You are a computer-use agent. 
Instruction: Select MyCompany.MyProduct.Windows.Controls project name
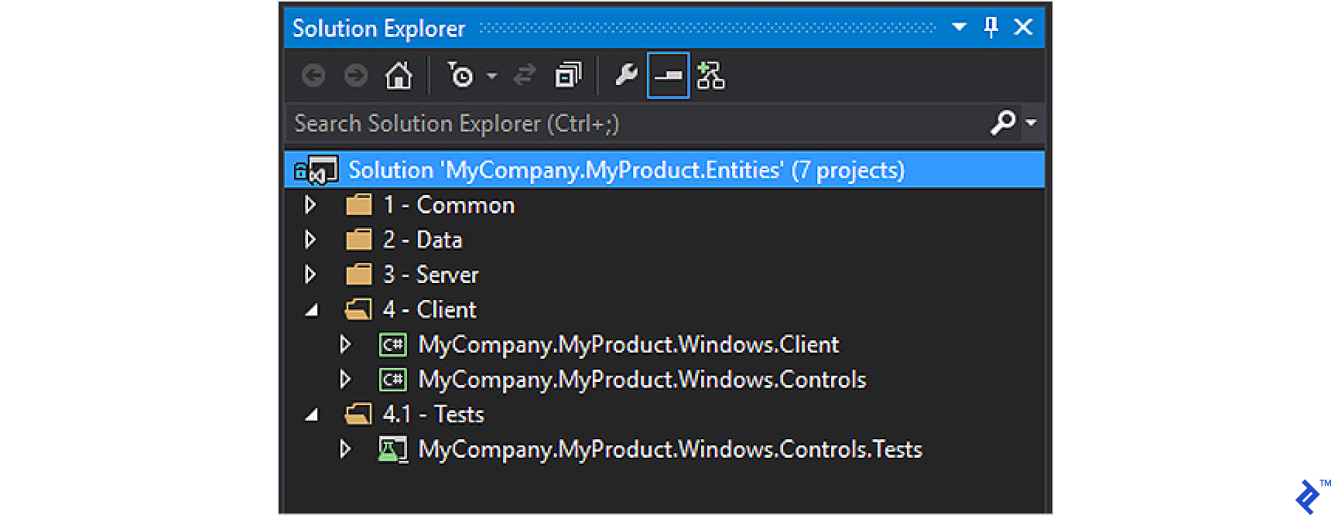pyautogui.click(x=642, y=380)
